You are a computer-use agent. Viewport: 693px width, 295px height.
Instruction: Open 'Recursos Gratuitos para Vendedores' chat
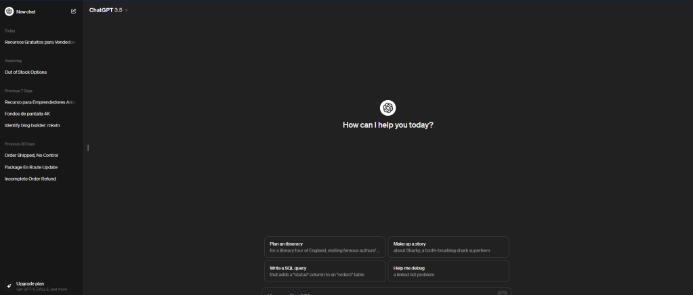pyautogui.click(x=39, y=42)
